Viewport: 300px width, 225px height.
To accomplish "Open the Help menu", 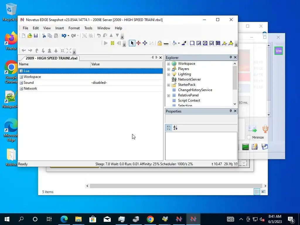I will pyautogui.click(x=118, y=28).
